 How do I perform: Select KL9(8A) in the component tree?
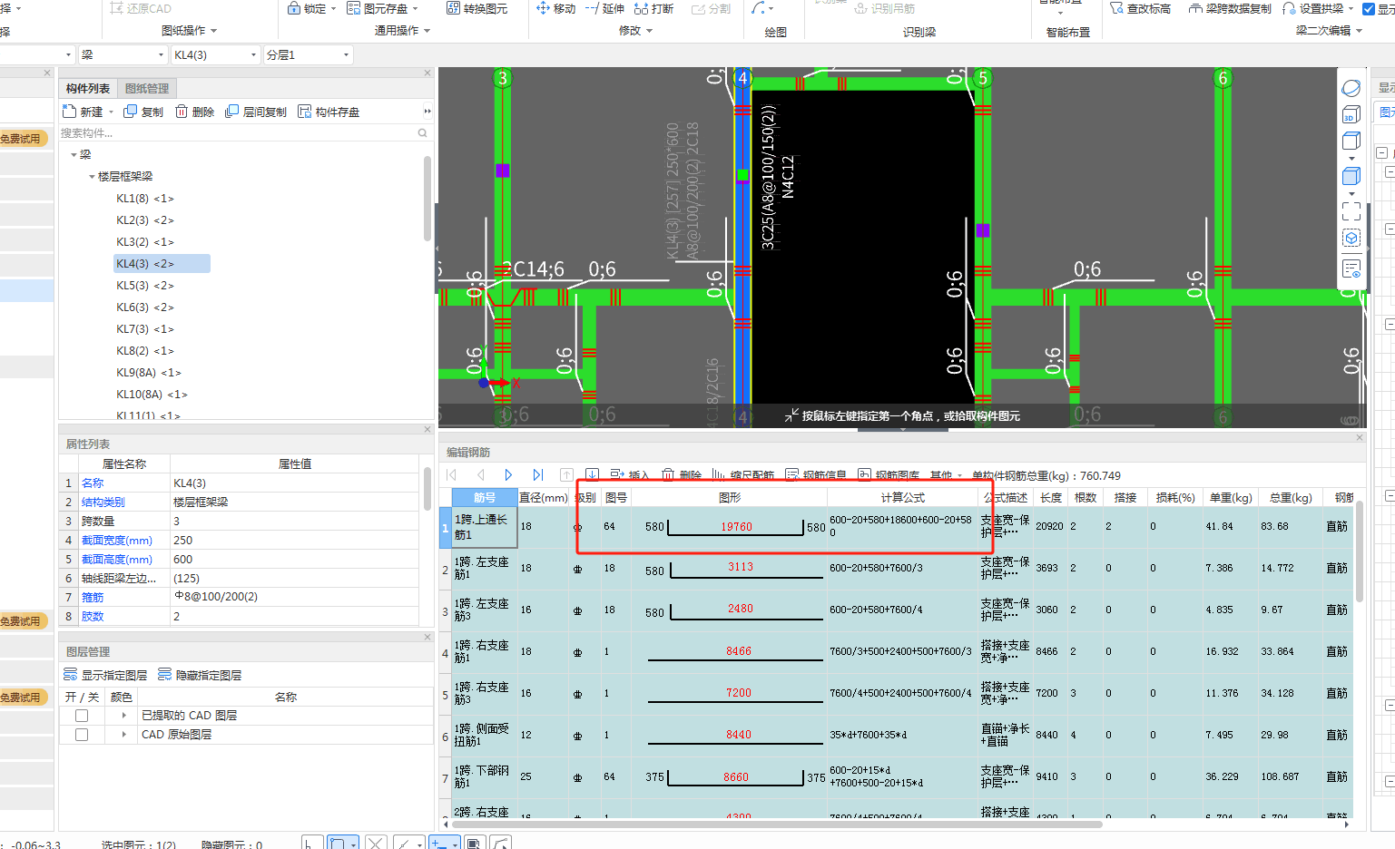149,373
